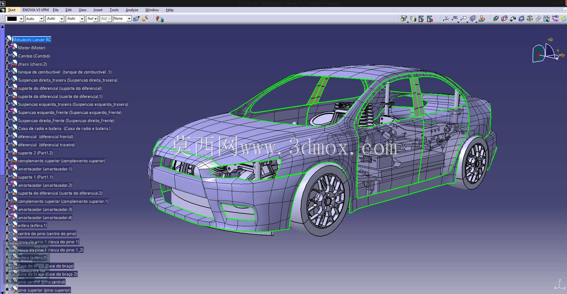Image resolution: width=567 pixels, height=294 pixels.
Task: Expand the Cambio (Cambio) tree node
Action: point(7,55)
